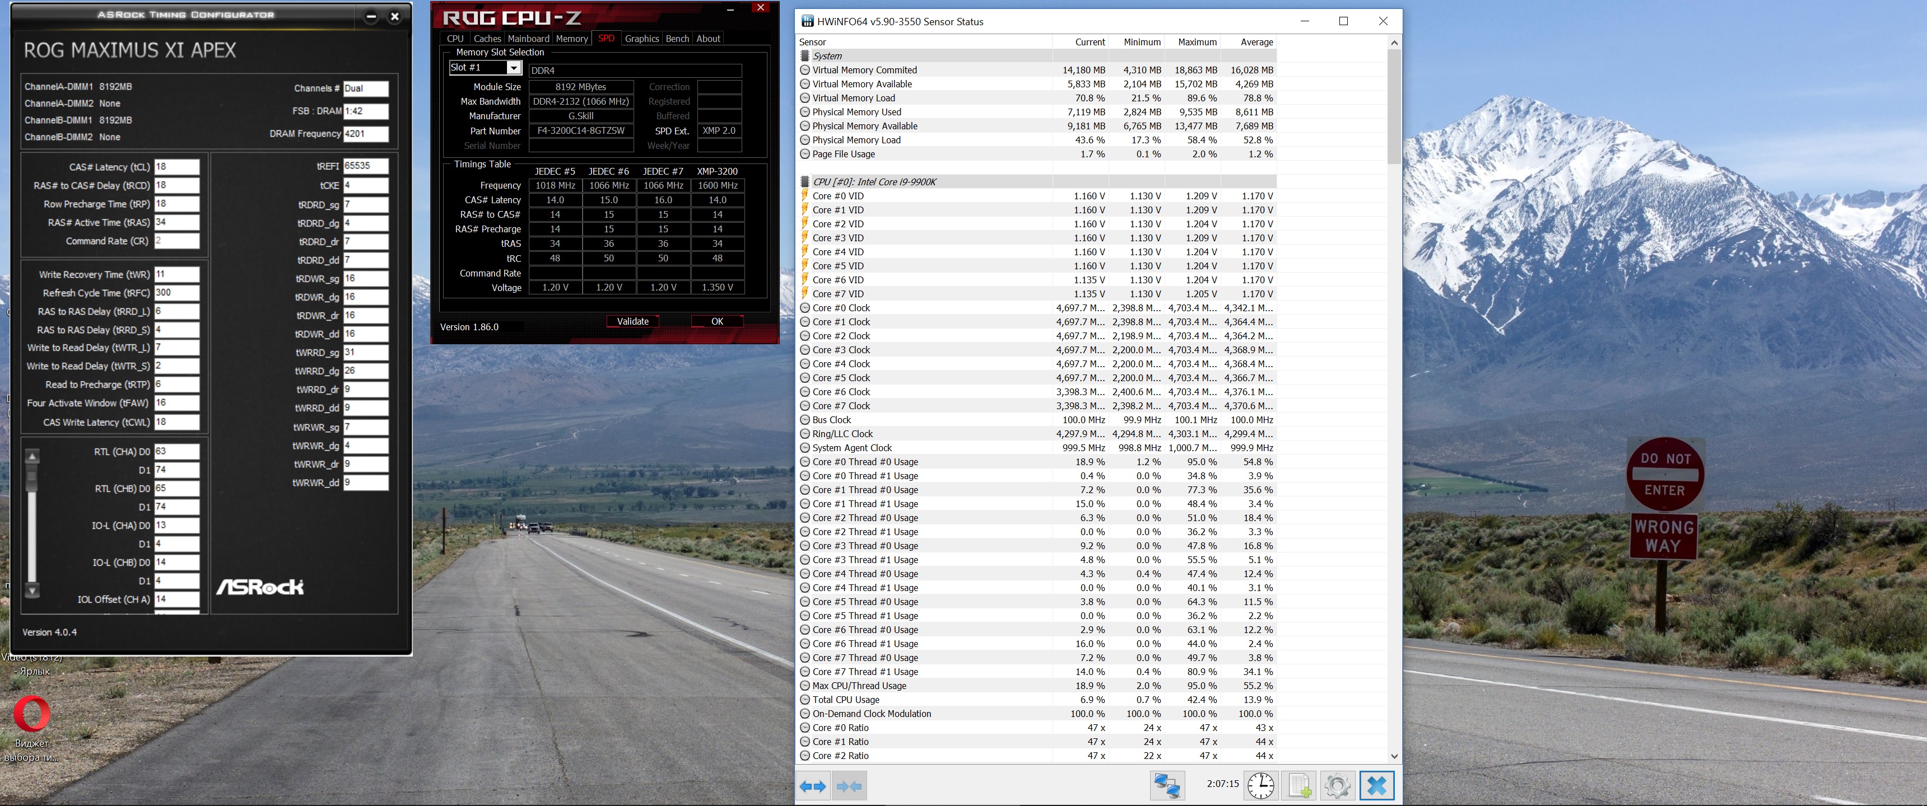The width and height of the screenshot is (1927, 806).
Task: Click the expand columns arrows icon in HWiNFO
Action: click(812, 786)
